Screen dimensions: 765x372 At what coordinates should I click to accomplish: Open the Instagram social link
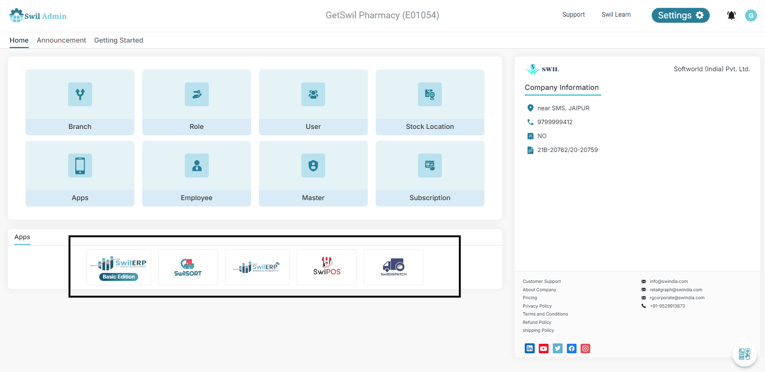[586, 349]
